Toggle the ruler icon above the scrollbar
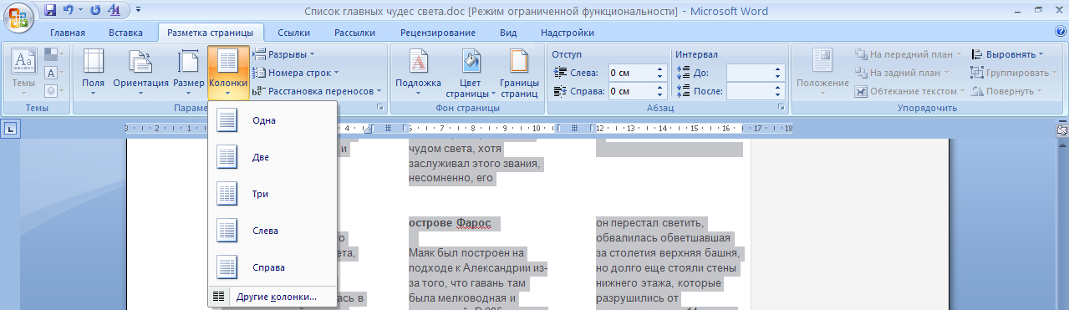The image size is (1069, 310). pyautogui.click(x=1061, y=130)
